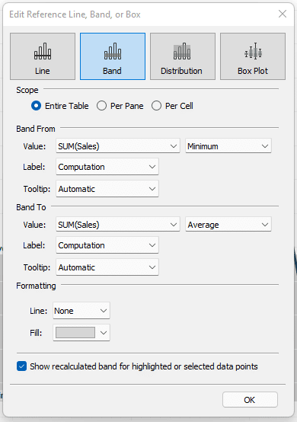Open Band From Label Computation dropdown

tap(107, 167)
